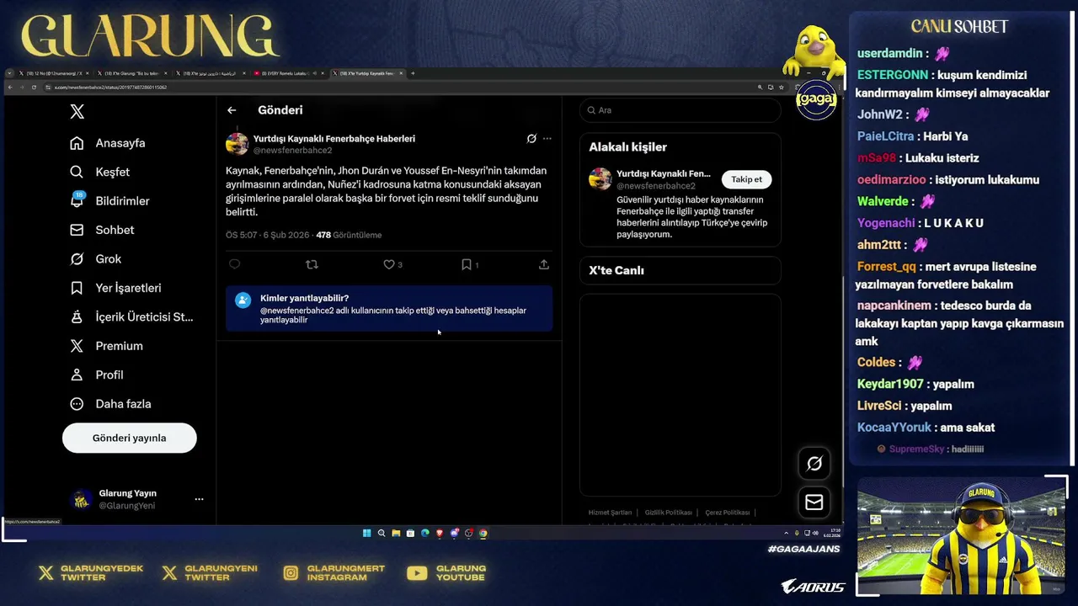Viewport: 1078px width, 606px height.
Task: Switch to X'te Glarung browser tab
Action: 131,73
